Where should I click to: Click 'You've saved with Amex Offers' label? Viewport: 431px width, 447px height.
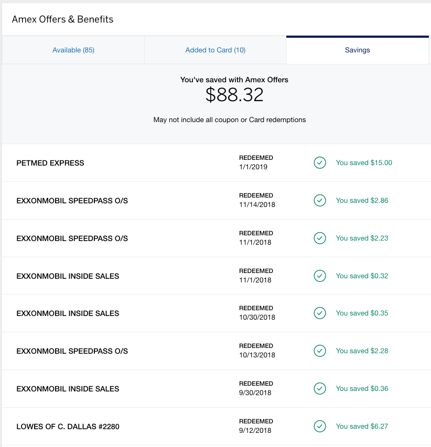(x=234, y=80)
